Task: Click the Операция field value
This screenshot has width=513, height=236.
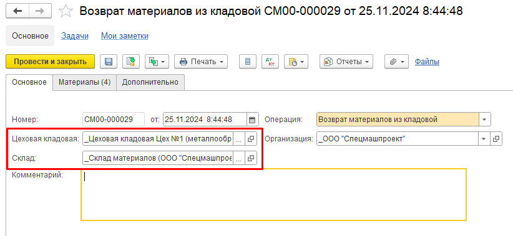Action: tap(398, 120)
